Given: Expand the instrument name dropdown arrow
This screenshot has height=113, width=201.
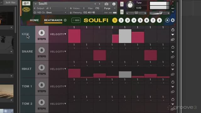Looking at the screenshot, I should 35,4.
